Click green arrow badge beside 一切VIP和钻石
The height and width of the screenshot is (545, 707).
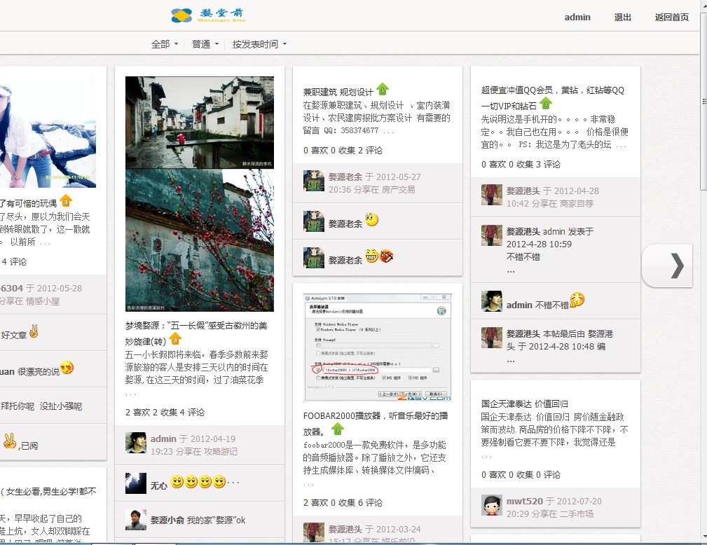tap(546, 103)
